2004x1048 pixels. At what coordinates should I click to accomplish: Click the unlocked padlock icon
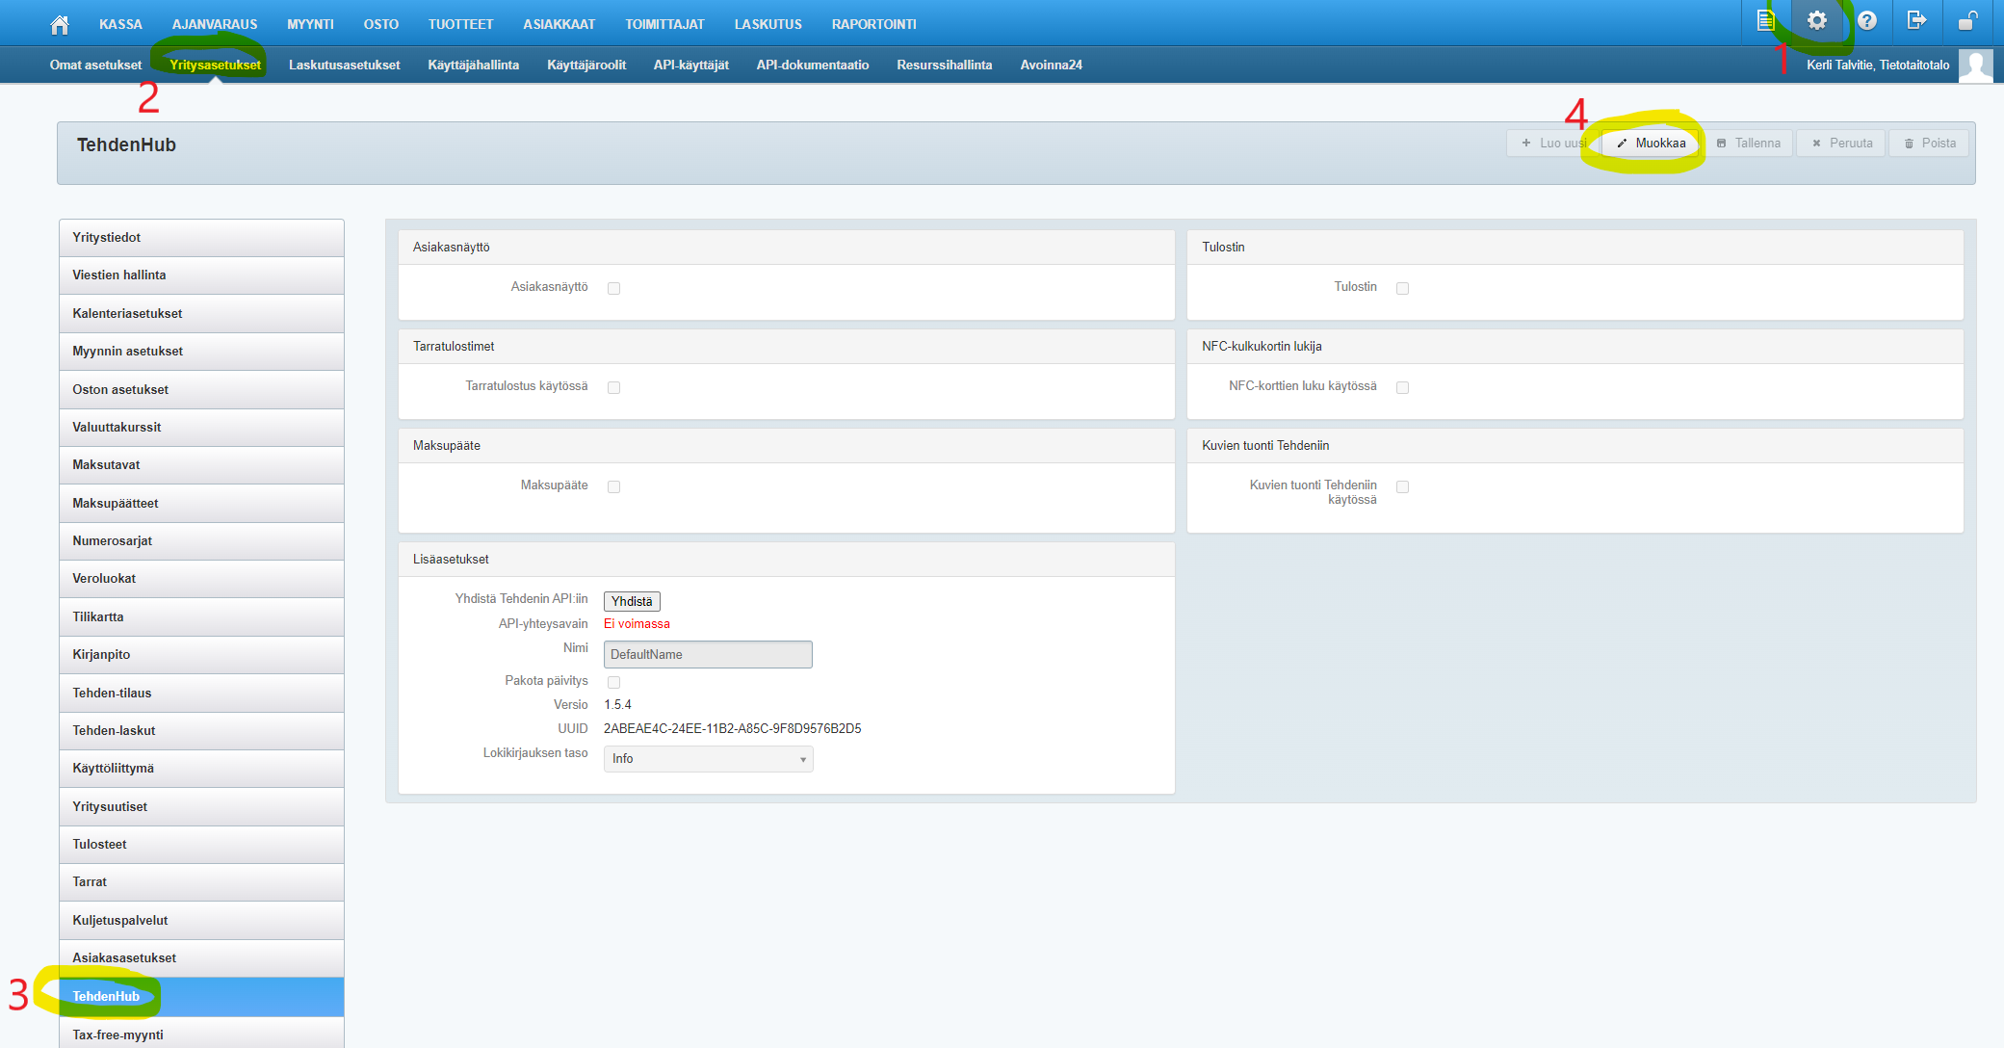(x=1967, y=20)
